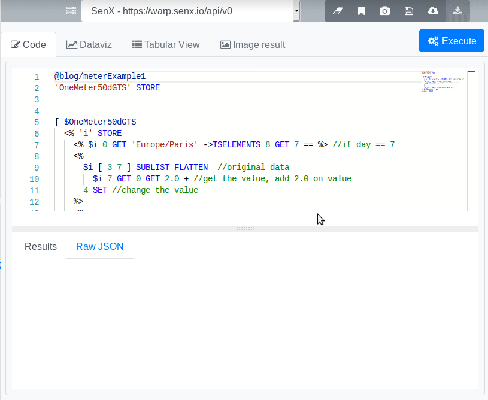488x400 pixels.
Task: Run the script with the Execute button
Action: pos(451,41)
